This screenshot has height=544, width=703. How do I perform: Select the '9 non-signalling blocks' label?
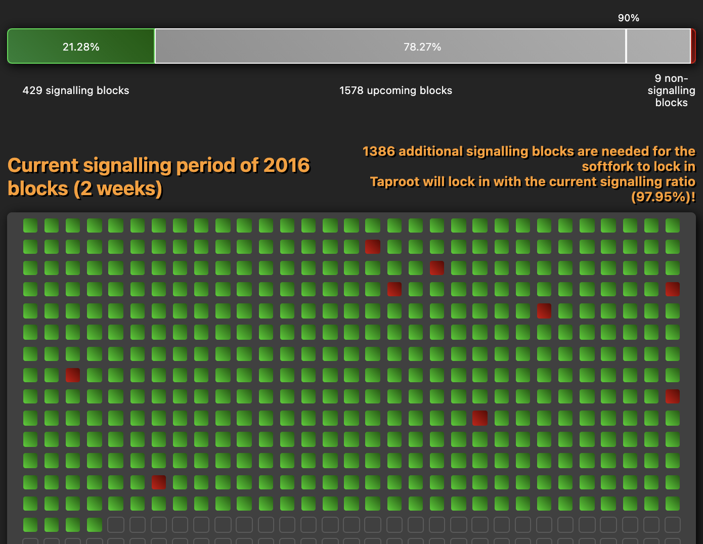(x=671, y=90)
